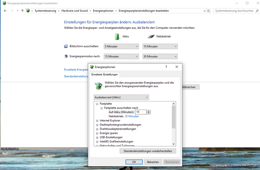Click the up-one-level arrow icon
The height and width of the screenshot is (170, 260).
22,11
